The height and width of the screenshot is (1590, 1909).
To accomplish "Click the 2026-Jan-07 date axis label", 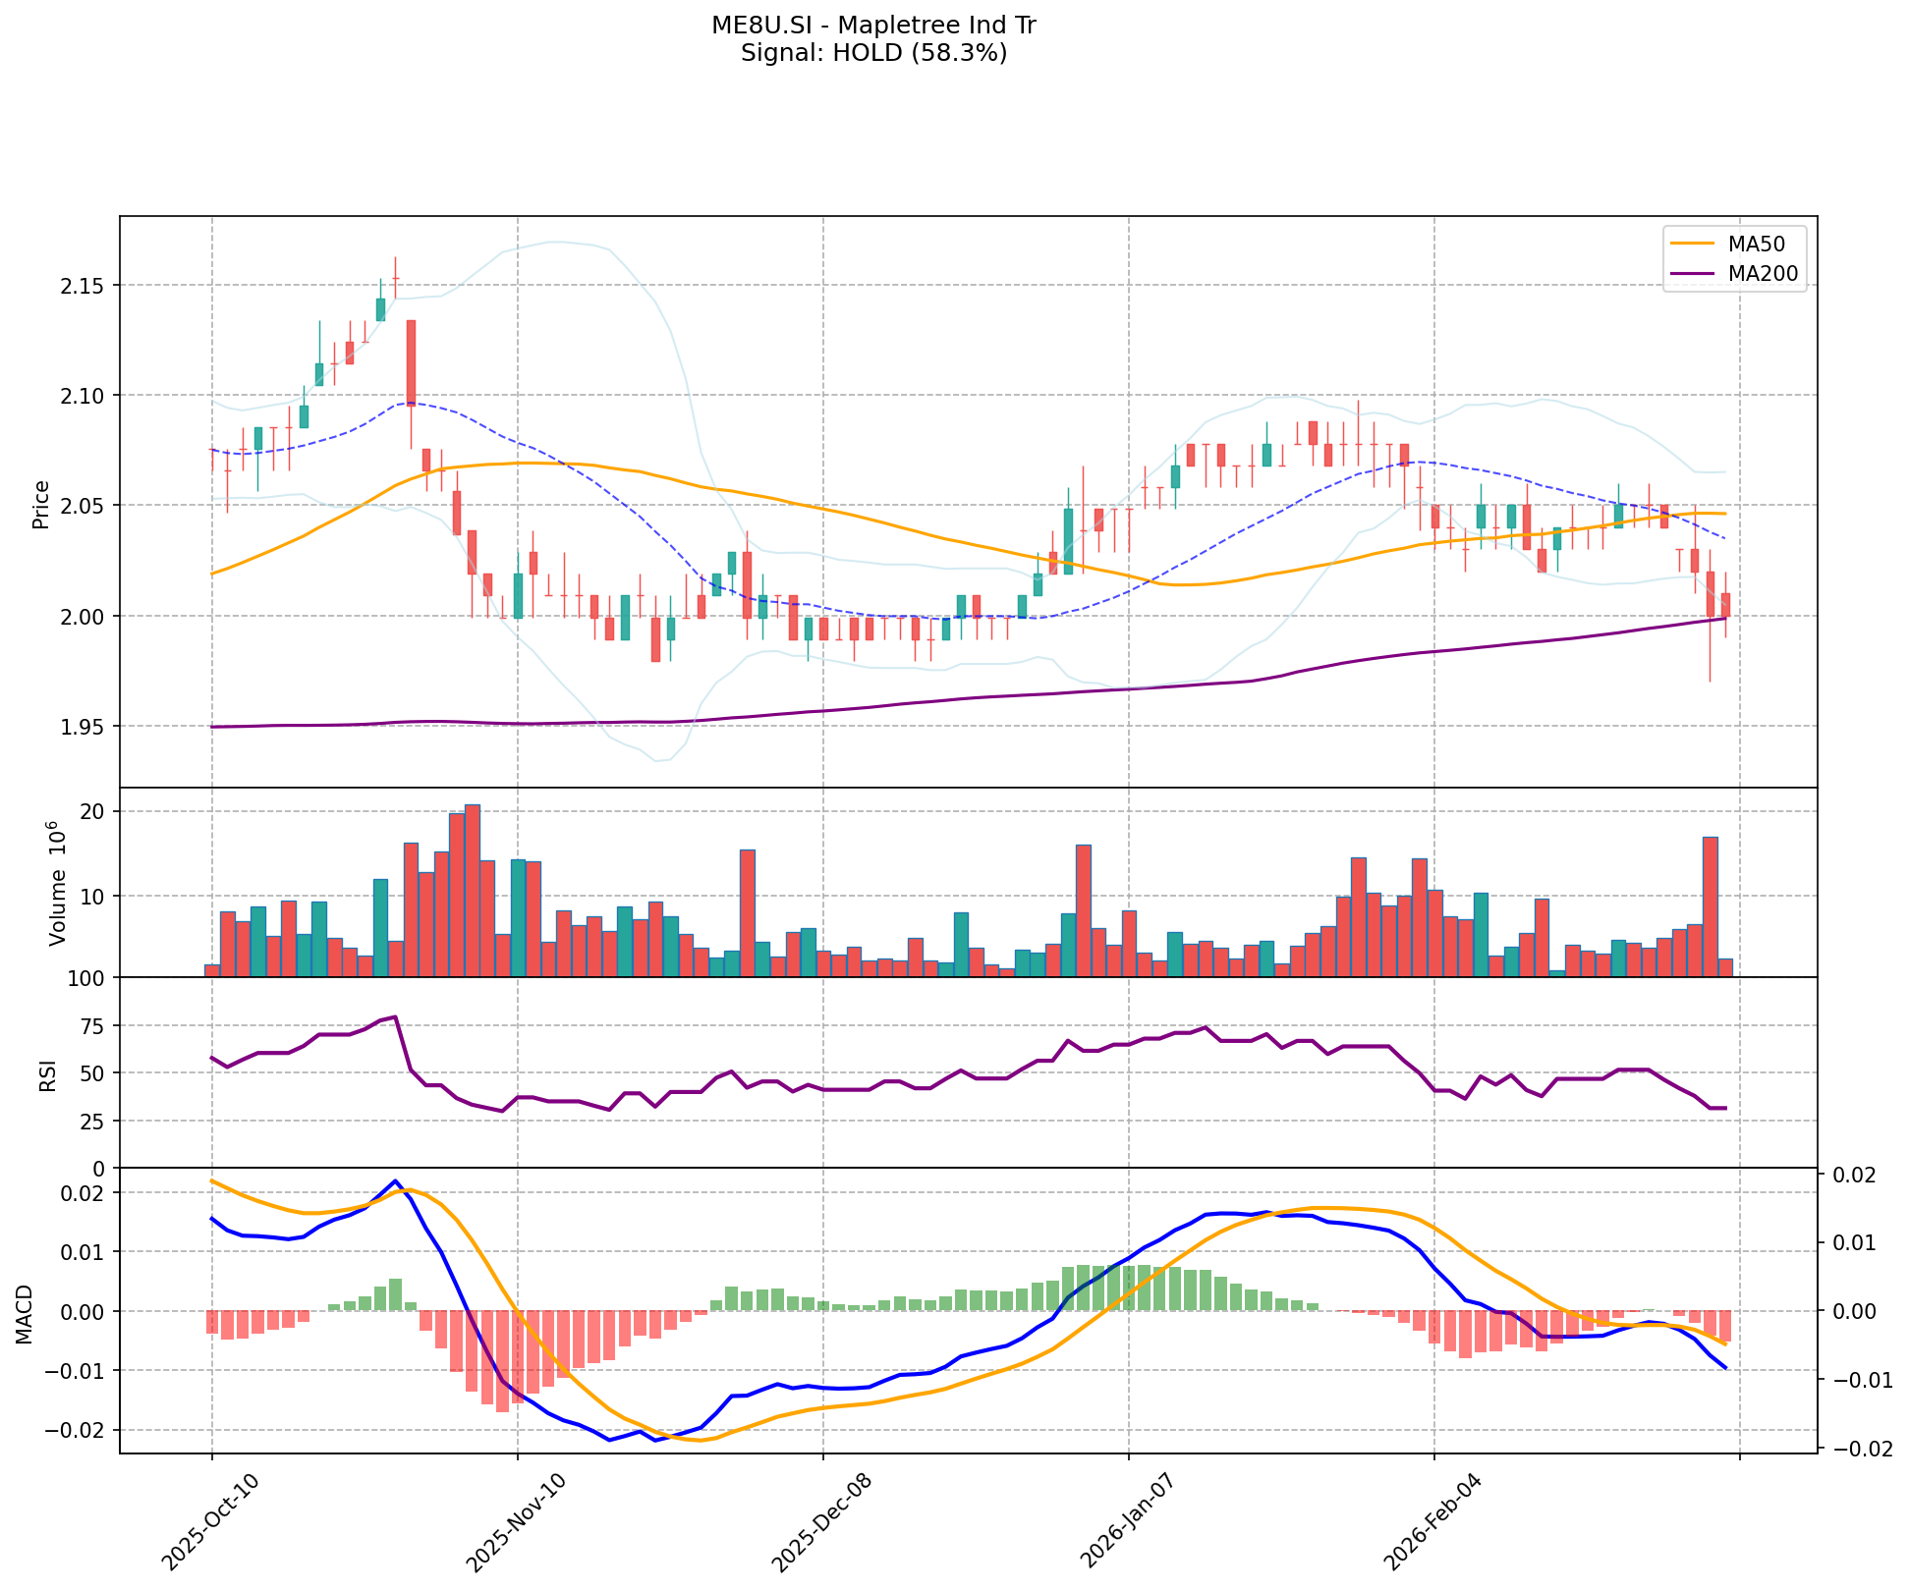I will click(x=1125, y=1522).
